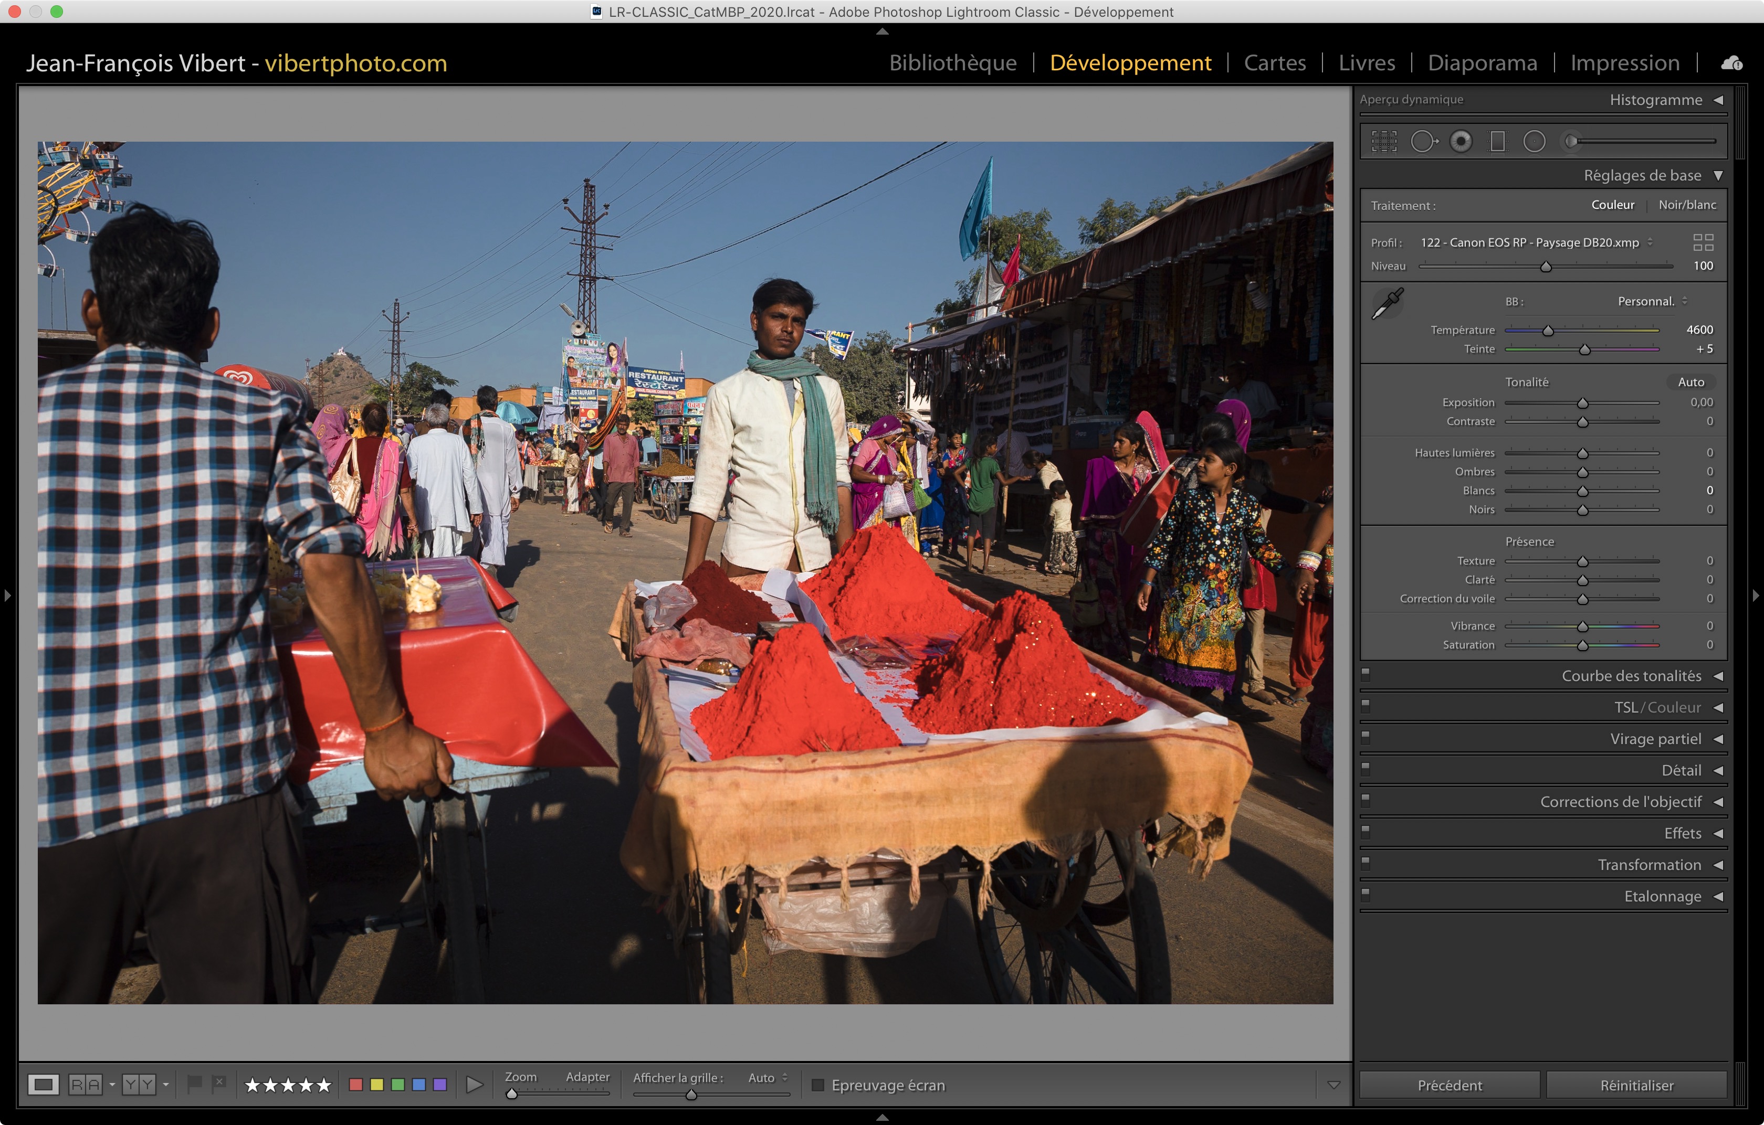Toggle the Courbe des tonalités panel switch

(x=1366, y=674)
